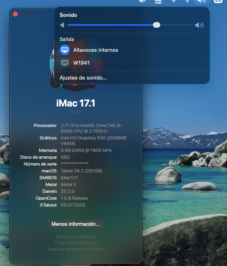Screen dimensions: 227x266
Task: Click the Memoria label
Action: (48, 150)
